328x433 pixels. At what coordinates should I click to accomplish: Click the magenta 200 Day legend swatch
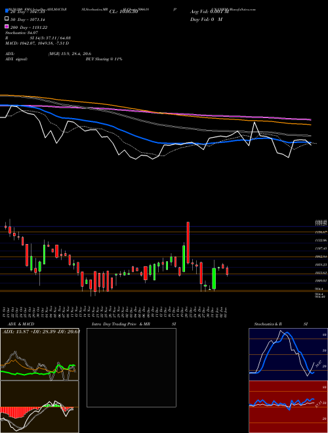(7, 26)
